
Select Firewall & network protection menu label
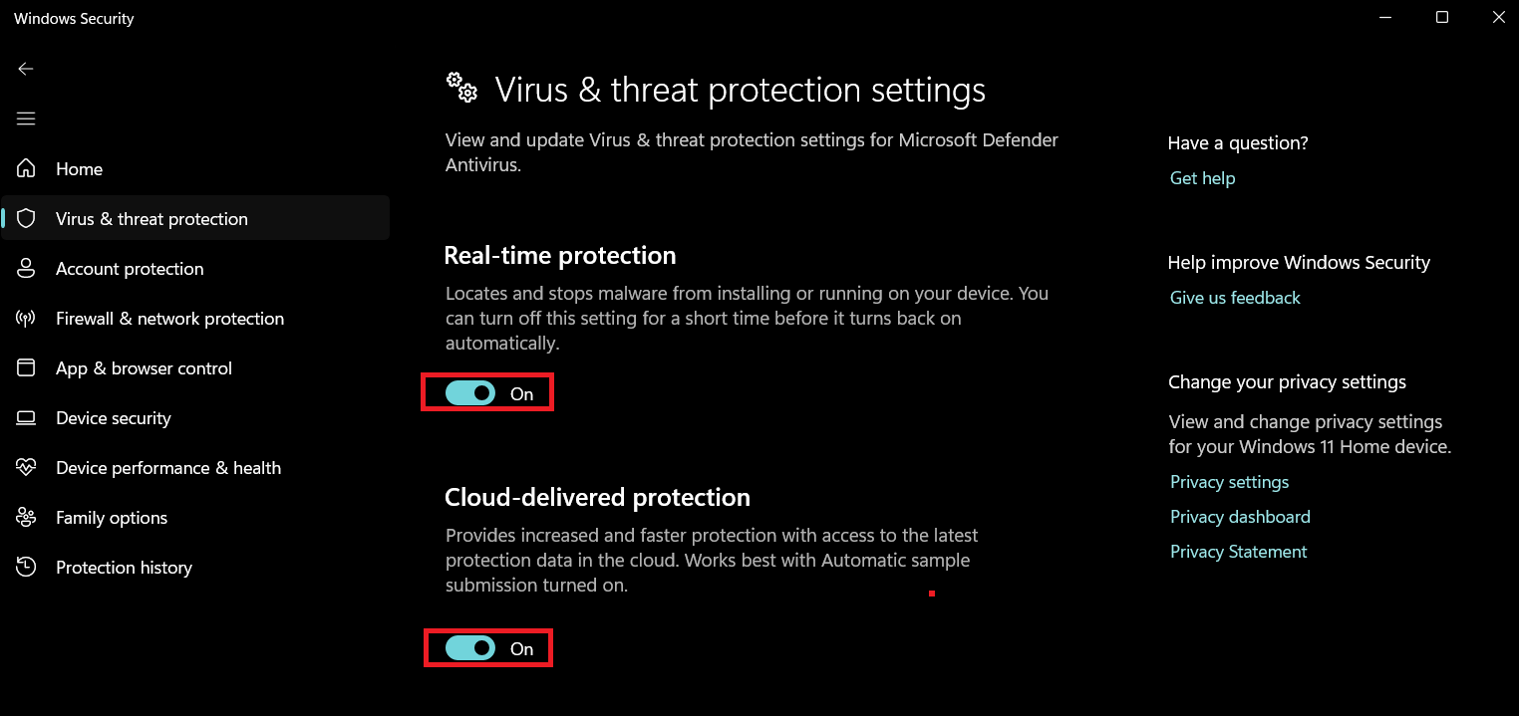pos(169,319)
